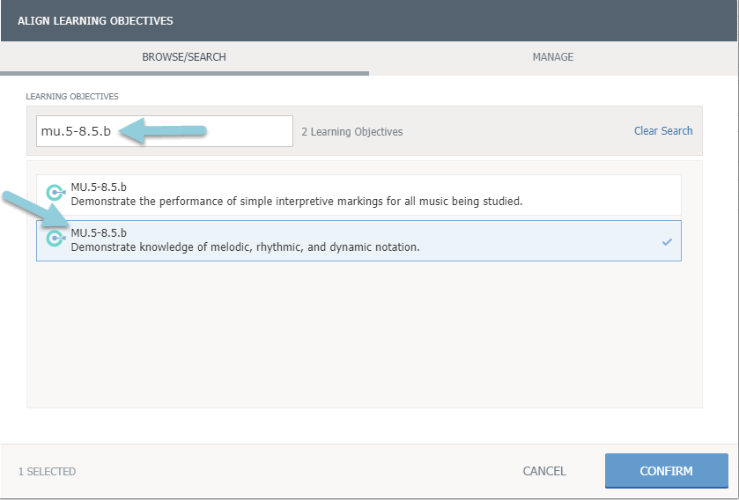Click the target icon of the first MU.5-8.5.b objective
This screenshot has height=500, width=739.
click(55, 194)
